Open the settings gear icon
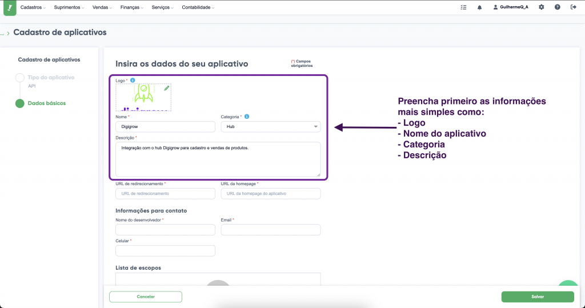 pos(541,7)
